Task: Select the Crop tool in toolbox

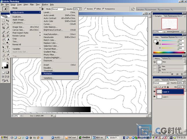Action: tap(3, 28)
